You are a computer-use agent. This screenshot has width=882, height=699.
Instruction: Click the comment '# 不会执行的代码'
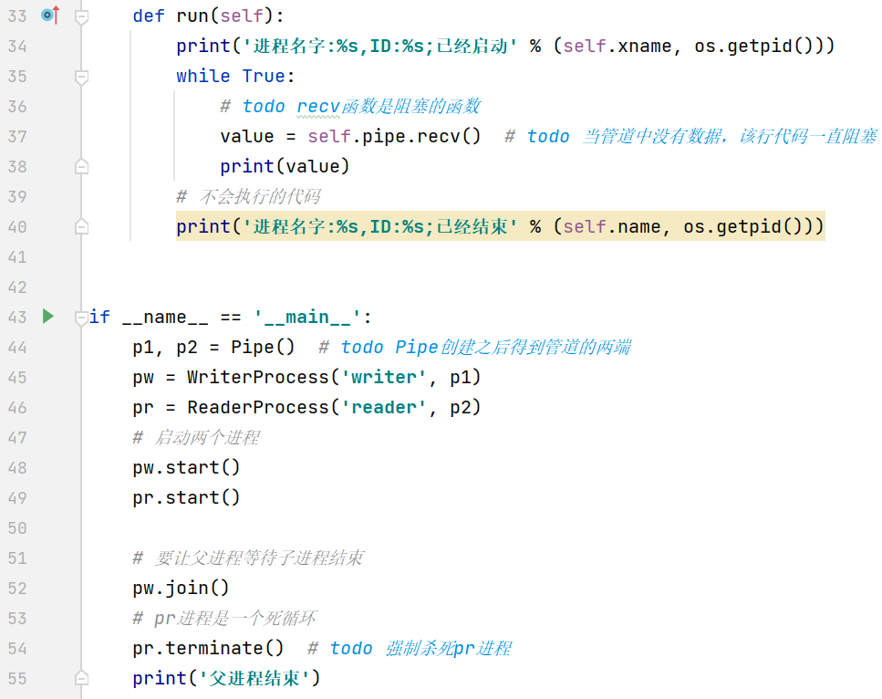coord(248,196)
